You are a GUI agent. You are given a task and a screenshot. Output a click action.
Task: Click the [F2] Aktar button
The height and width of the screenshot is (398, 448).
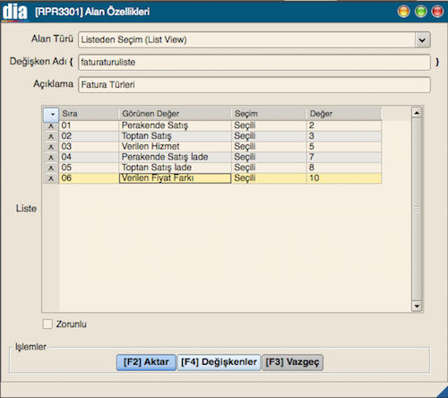pos(146,362)
